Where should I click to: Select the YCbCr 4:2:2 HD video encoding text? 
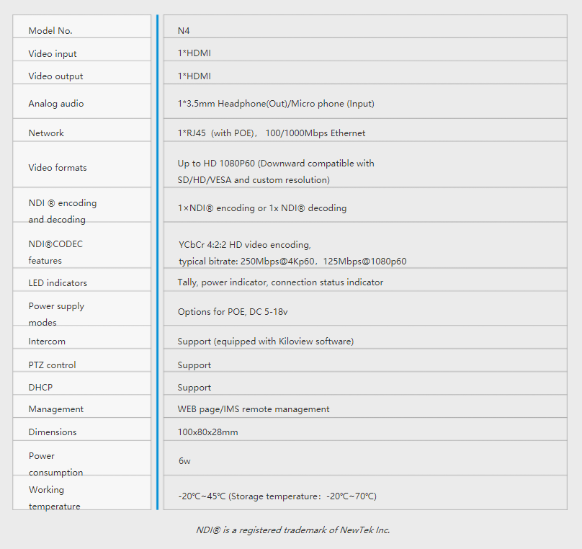pos(244,244)
